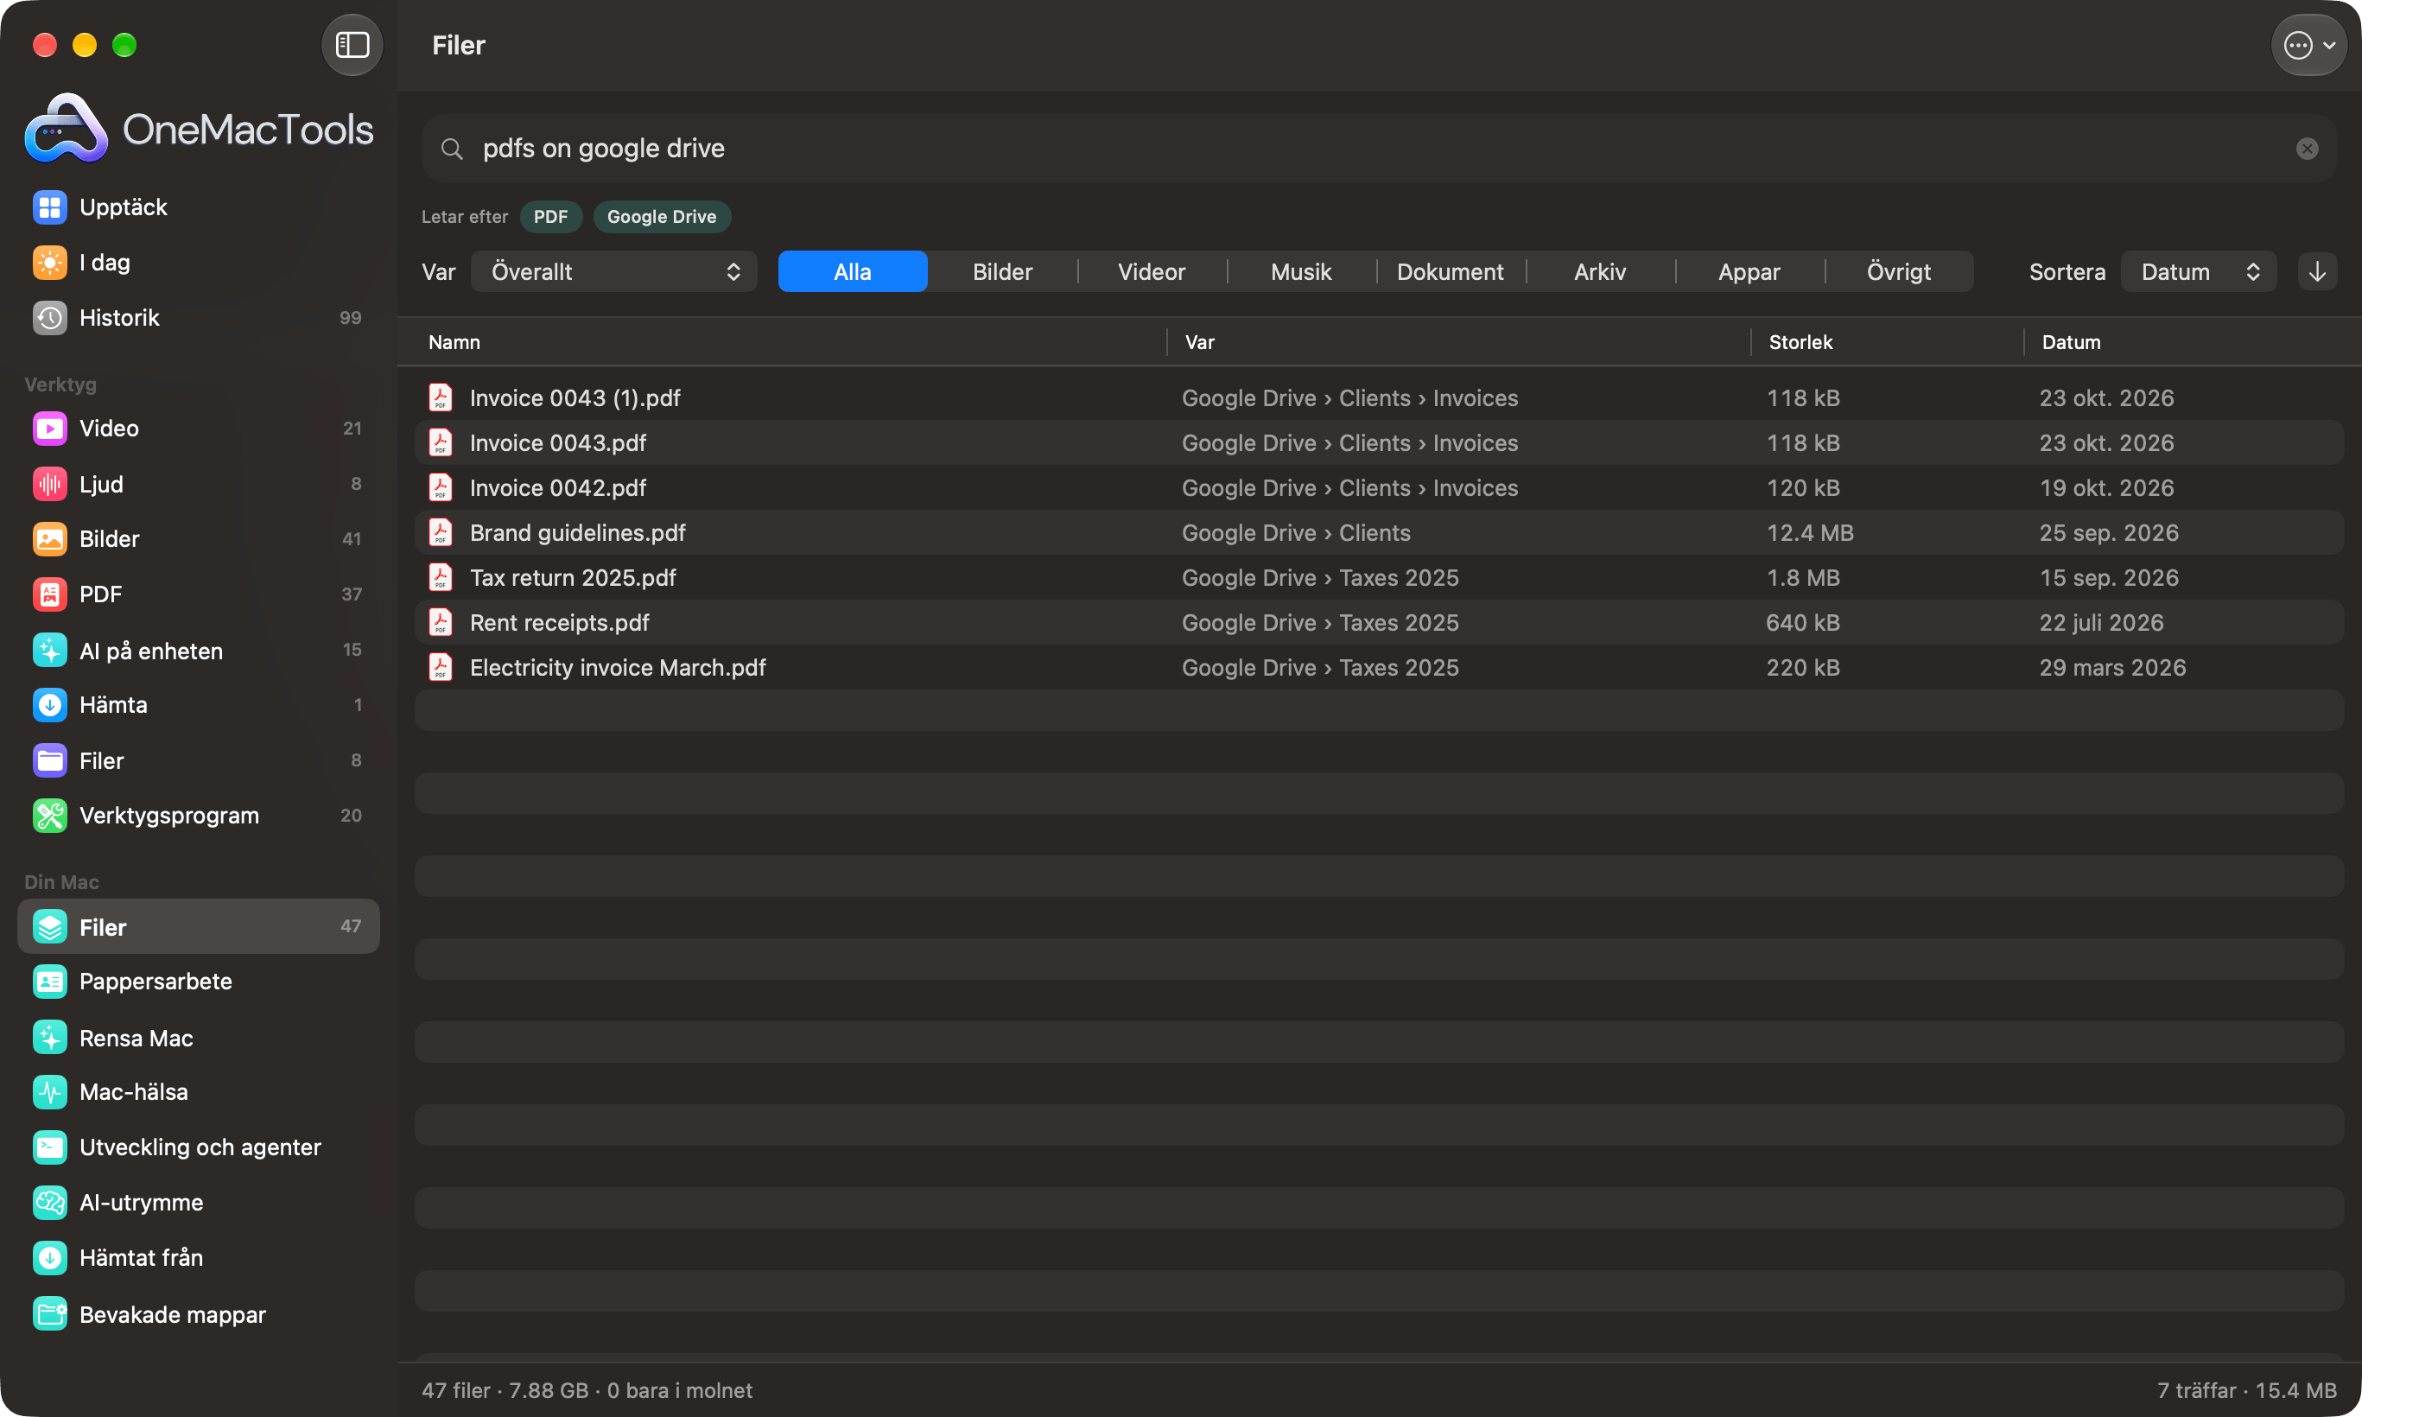Image resolution: width=2419 pixels, height=1417 pixels.
Task: Open the I dag sun icon
Action: point(50,262)
